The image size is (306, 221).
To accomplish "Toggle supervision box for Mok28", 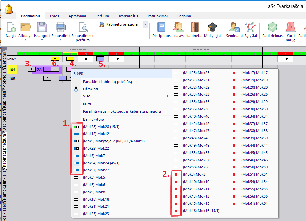I will coord(76,127).
